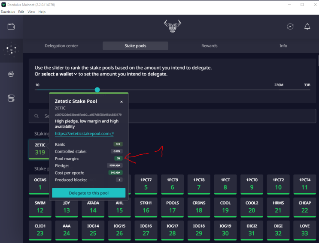
Task: Open the notification bell icon
Action: (307, 27)
